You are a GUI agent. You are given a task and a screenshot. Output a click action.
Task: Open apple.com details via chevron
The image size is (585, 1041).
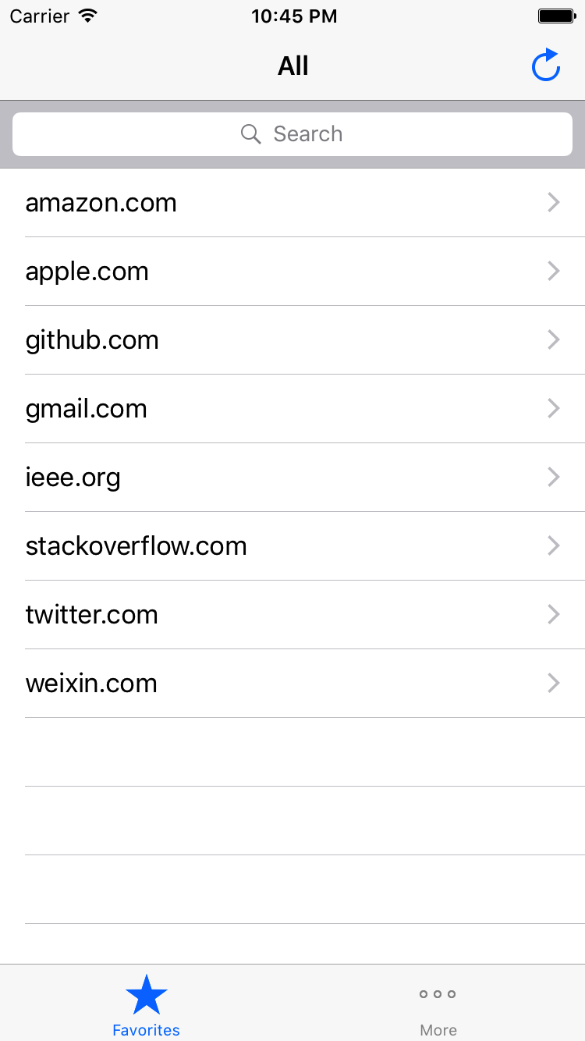[x=554, y=272]
